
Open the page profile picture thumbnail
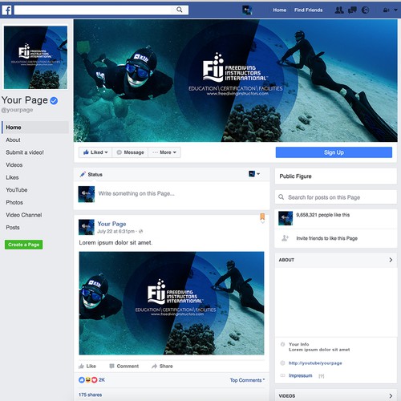tap(35, 57)
